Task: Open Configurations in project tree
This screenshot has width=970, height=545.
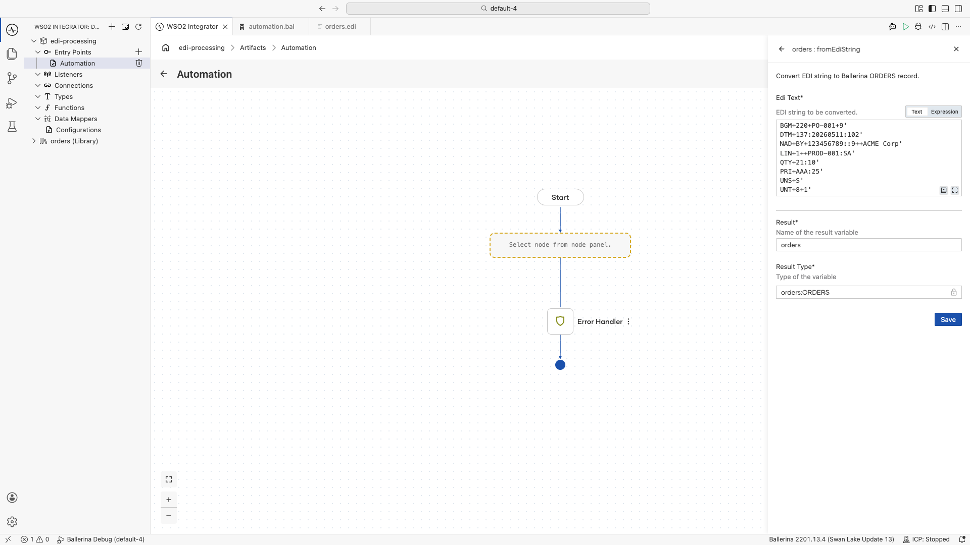Action: pos(78,130)
